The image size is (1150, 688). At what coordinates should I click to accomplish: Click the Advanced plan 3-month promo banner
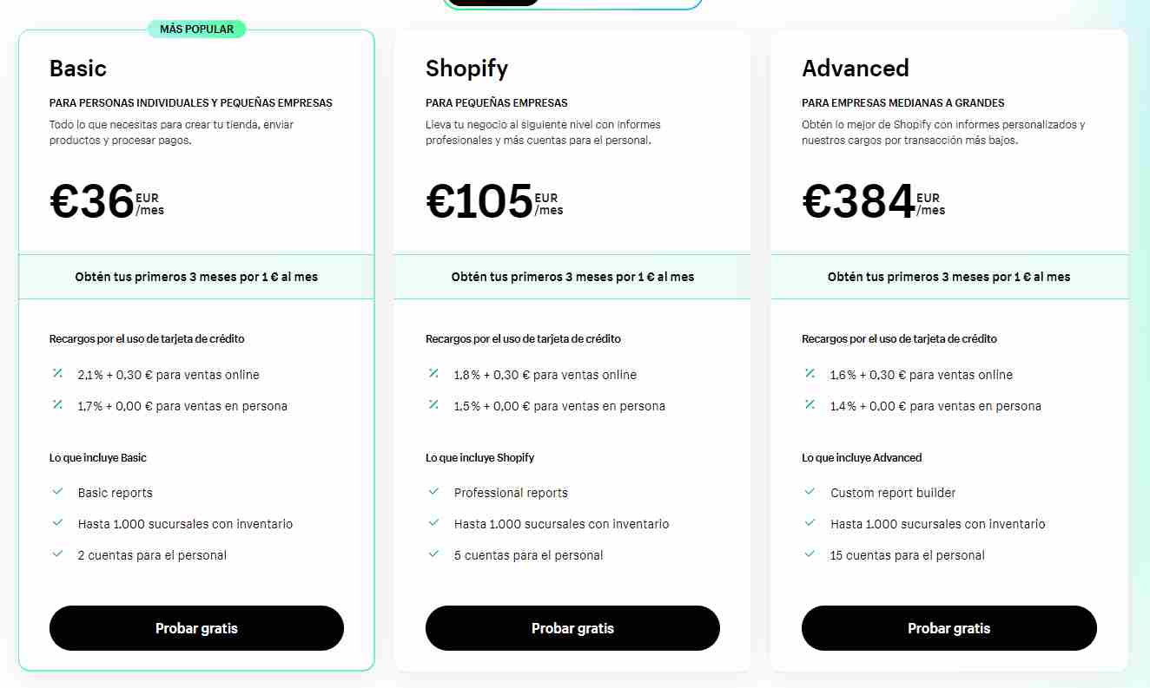[x=949, y=277]
